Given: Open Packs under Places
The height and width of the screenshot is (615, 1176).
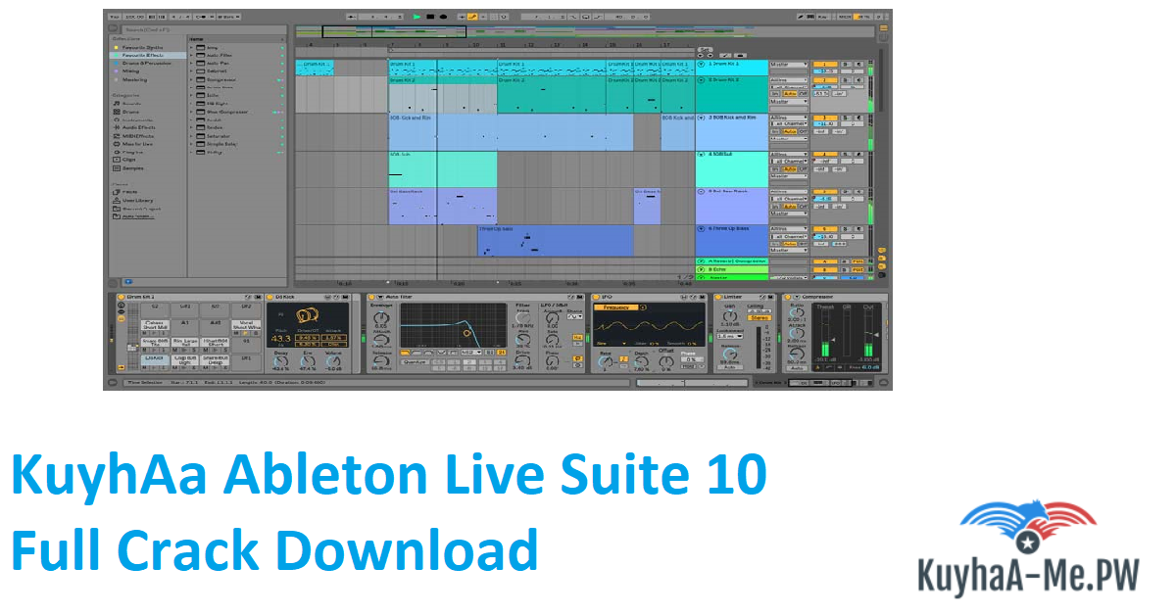Looking at the screenshot, I should click(x=130, y=192).
